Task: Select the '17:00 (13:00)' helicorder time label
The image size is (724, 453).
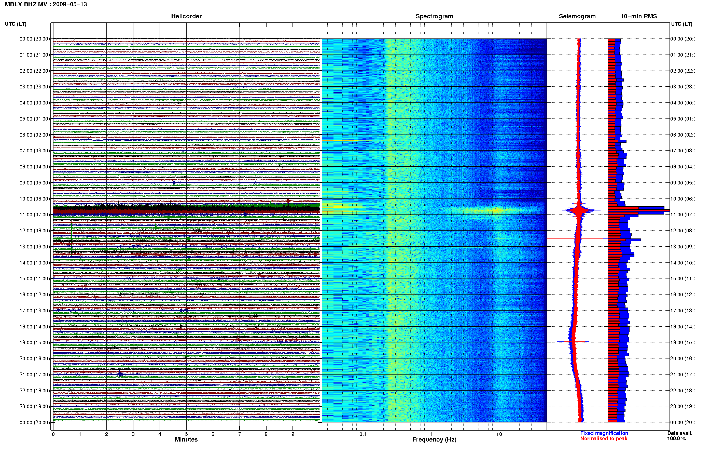Action: [35, 311]
